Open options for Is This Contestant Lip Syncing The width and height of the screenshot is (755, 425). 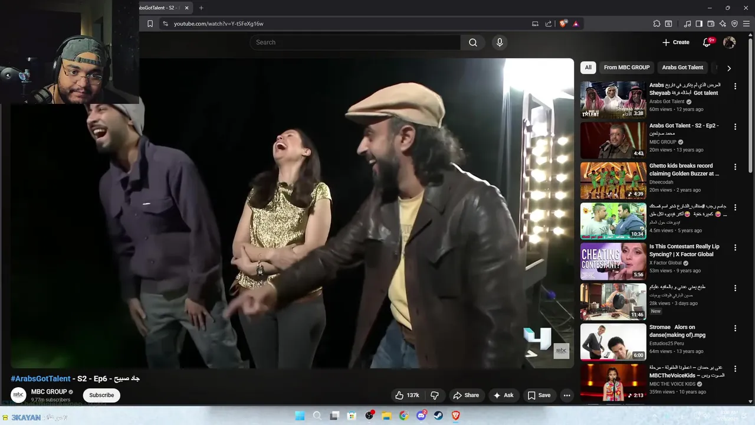tap(735, 248)
